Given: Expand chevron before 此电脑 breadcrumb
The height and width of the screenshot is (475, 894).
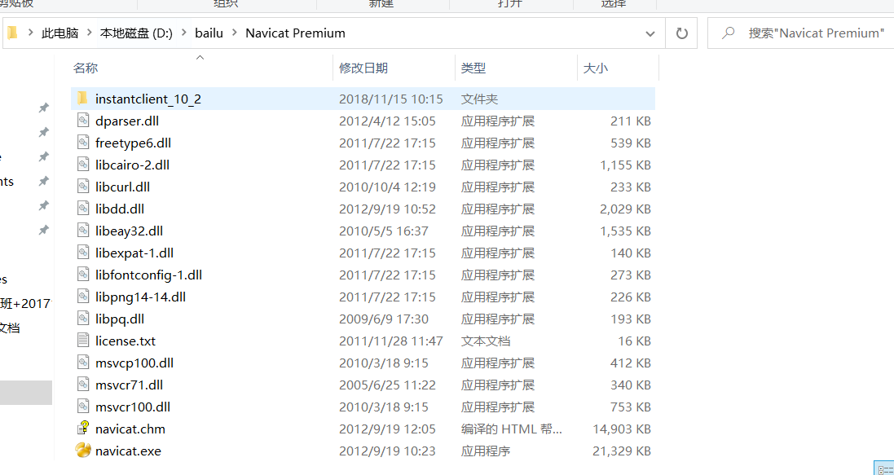Looking at the screenshot, I should click(29, 33).
